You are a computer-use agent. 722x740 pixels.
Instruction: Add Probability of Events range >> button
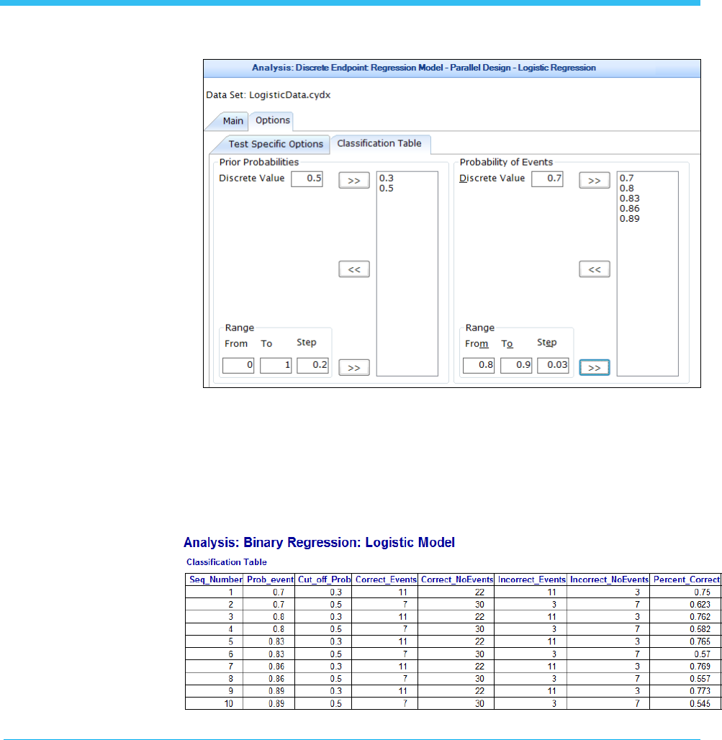click(594, 367)
